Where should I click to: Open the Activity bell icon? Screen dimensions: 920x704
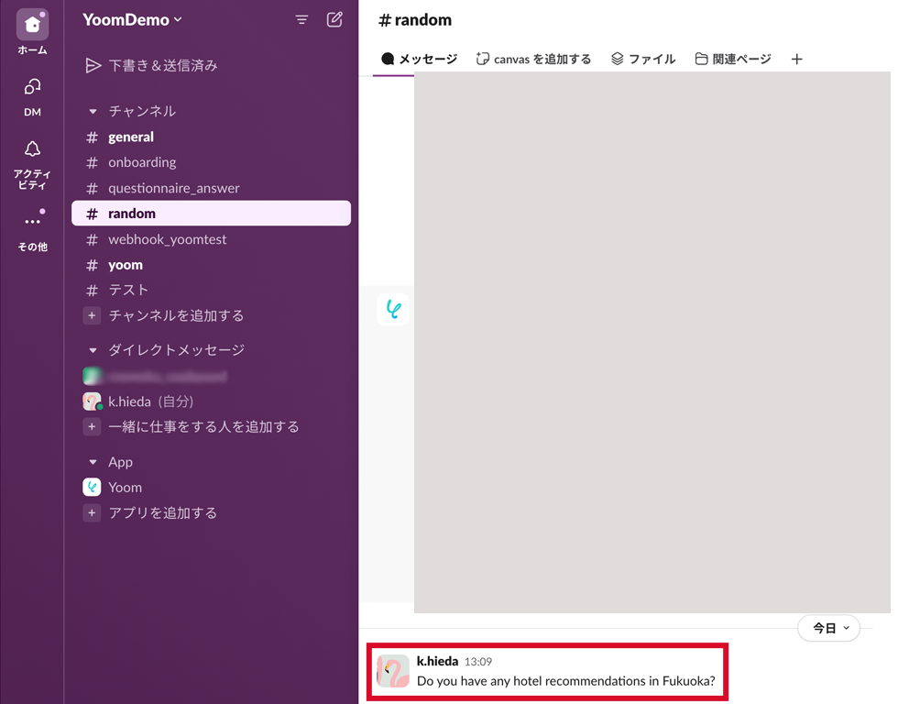coord(32,148)
